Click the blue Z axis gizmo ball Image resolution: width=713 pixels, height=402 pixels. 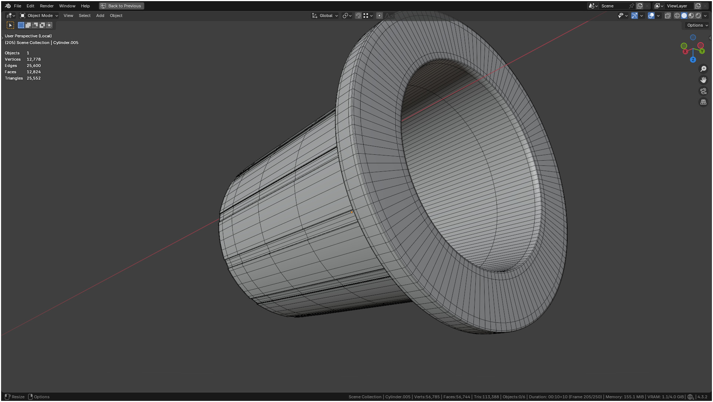[x=693, y=60]
